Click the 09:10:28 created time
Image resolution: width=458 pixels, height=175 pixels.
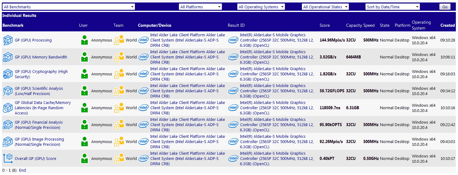pos(448,40)
